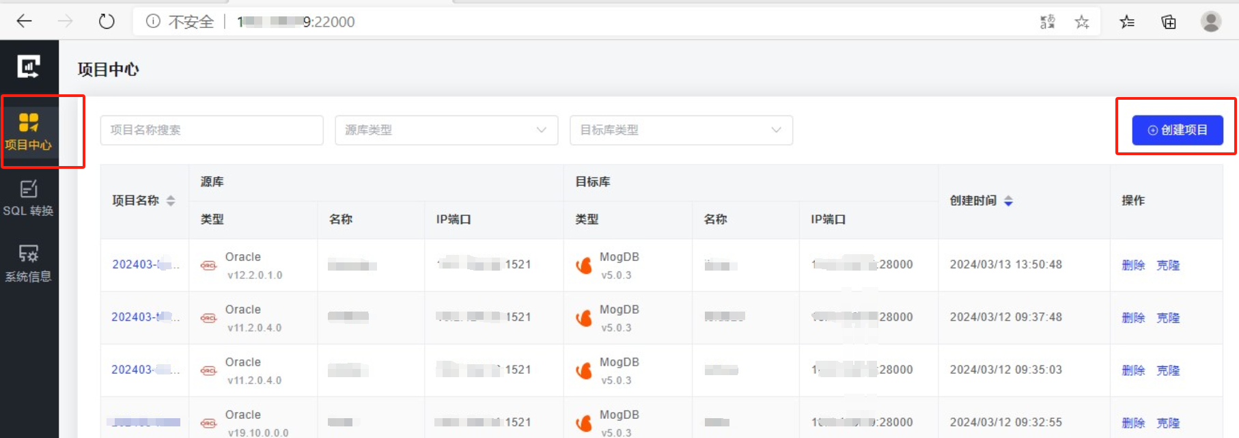Screen dimensions: 1239x438
Task: Click the 目标库 column group header
Action: [x=593, y=182]
